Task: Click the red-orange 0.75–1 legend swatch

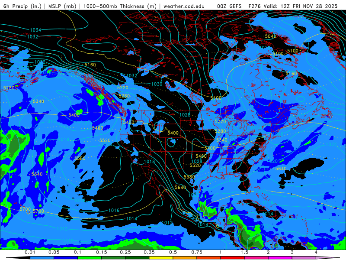Action: 209,258
